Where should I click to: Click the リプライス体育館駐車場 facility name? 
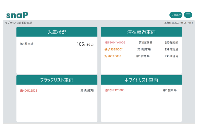[18, 23]
